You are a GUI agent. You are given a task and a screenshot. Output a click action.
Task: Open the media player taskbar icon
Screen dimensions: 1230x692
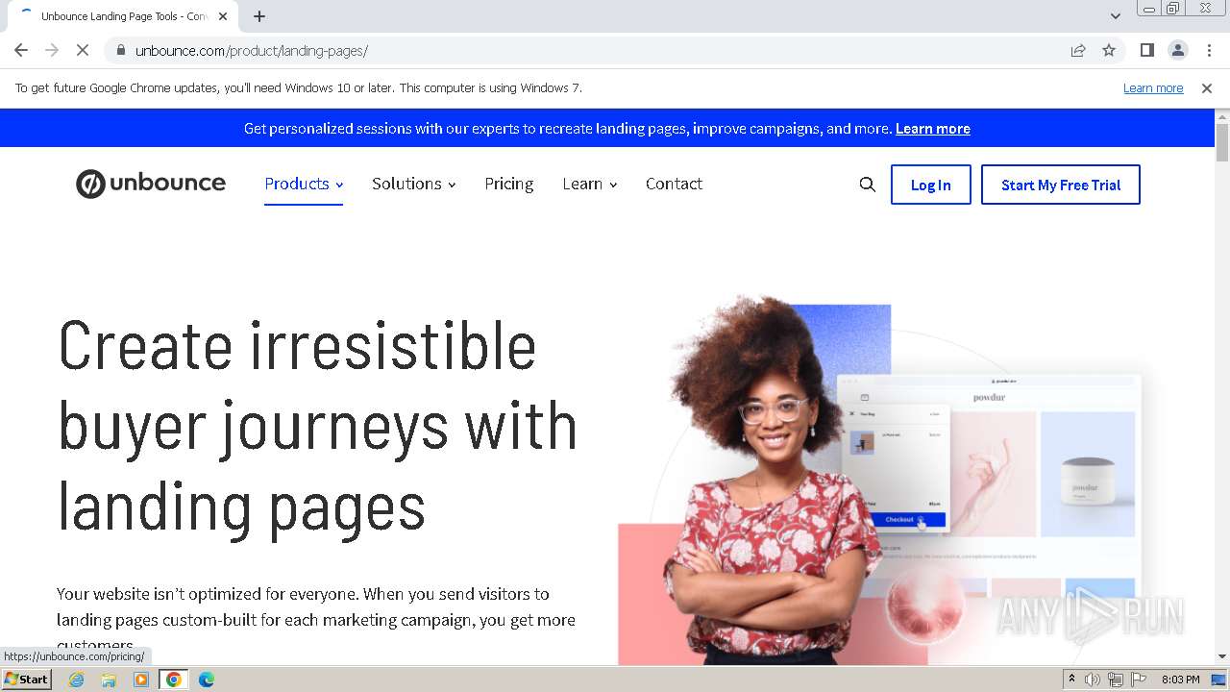coord(141,680)
